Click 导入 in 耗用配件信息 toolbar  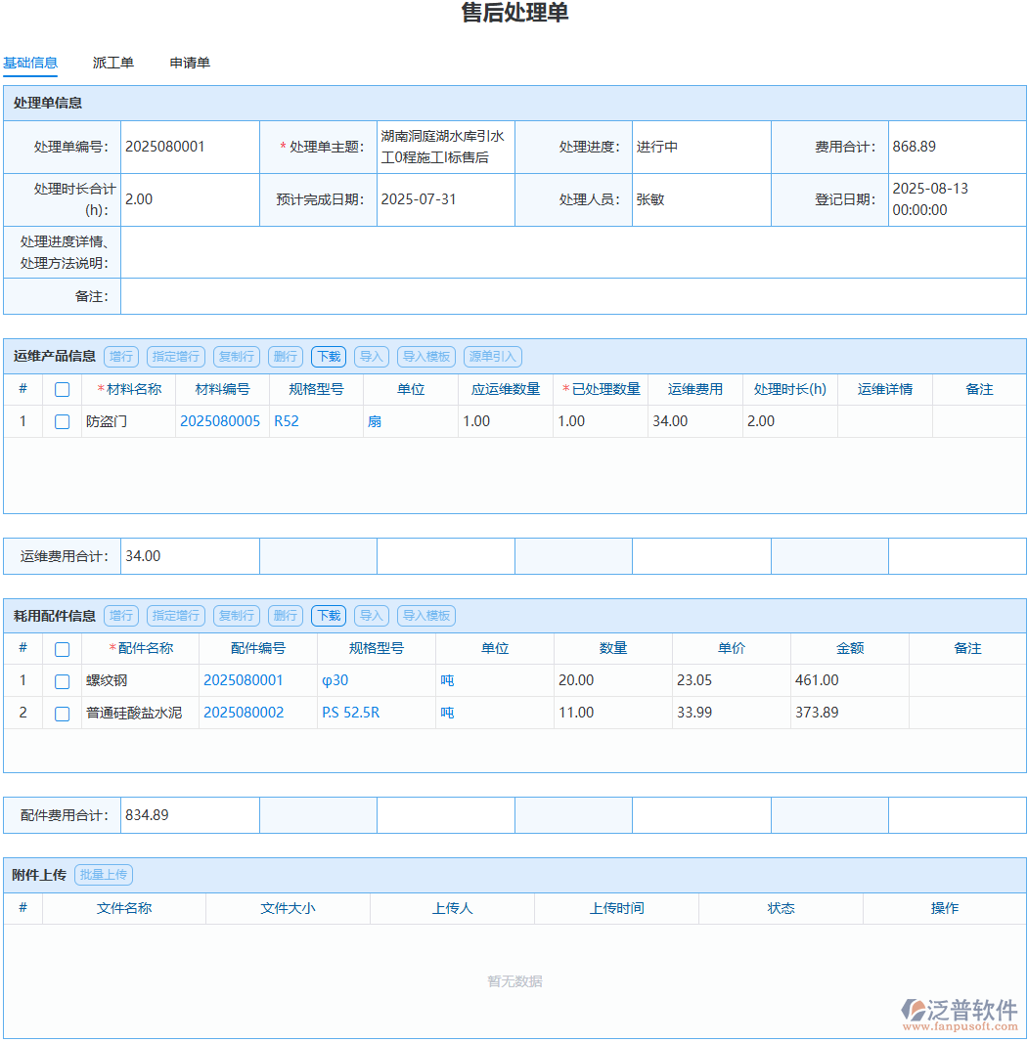pos(371,616)
